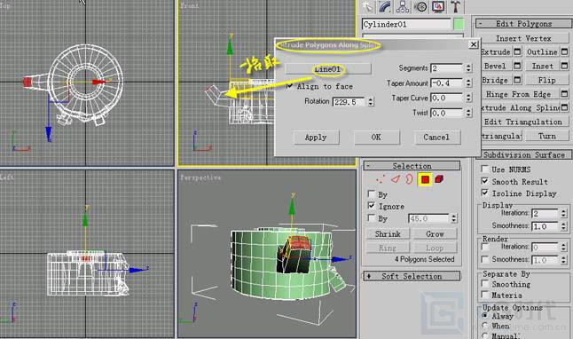
Task: Click the Turn button
Action: [x=546, y=136]
